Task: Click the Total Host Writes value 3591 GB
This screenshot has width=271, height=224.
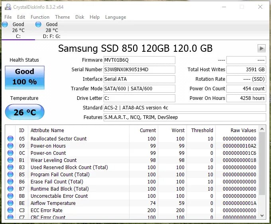Action: point(246,70)
